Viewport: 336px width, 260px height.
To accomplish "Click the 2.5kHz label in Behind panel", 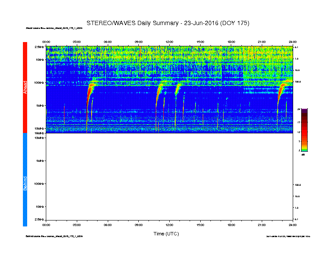I will pos(39,219).
